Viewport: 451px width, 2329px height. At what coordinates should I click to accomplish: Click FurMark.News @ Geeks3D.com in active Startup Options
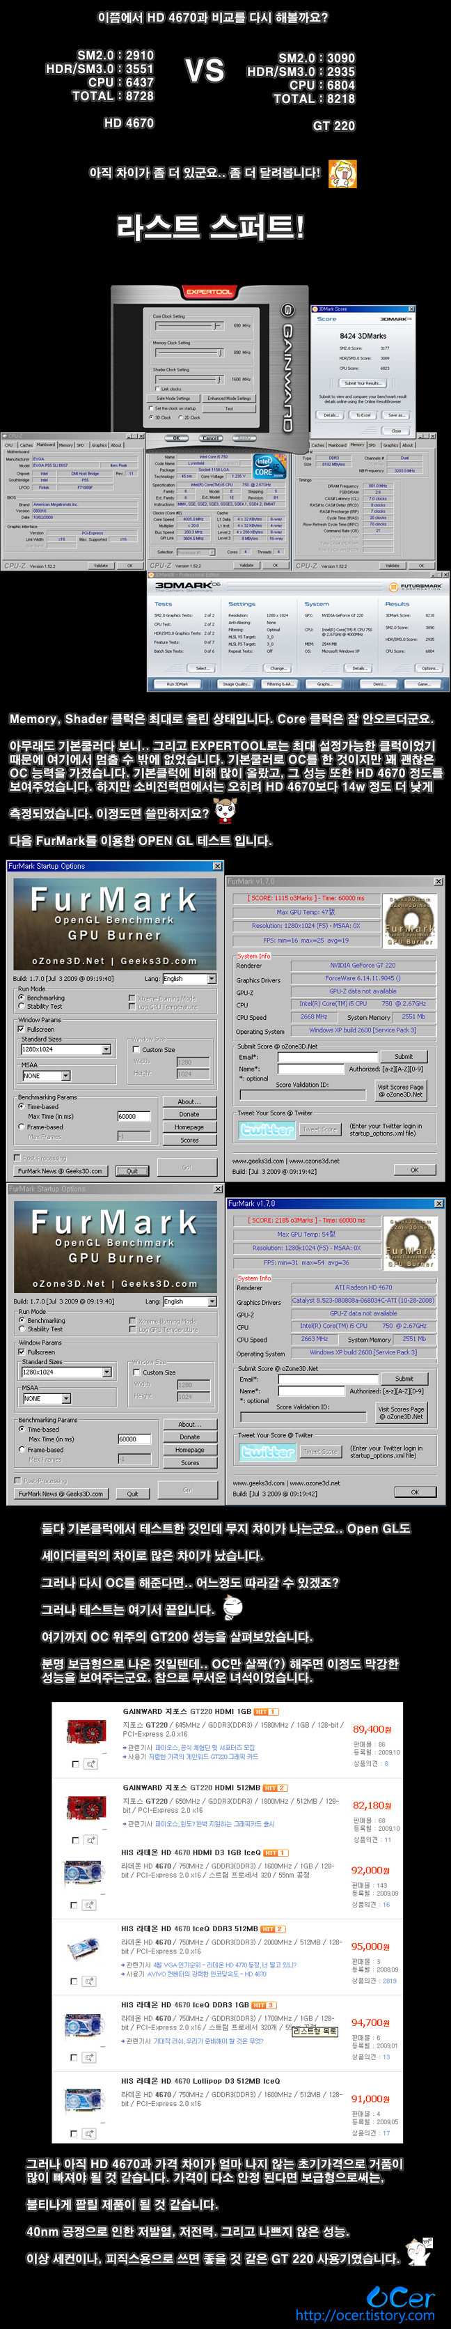[61, 1171]
